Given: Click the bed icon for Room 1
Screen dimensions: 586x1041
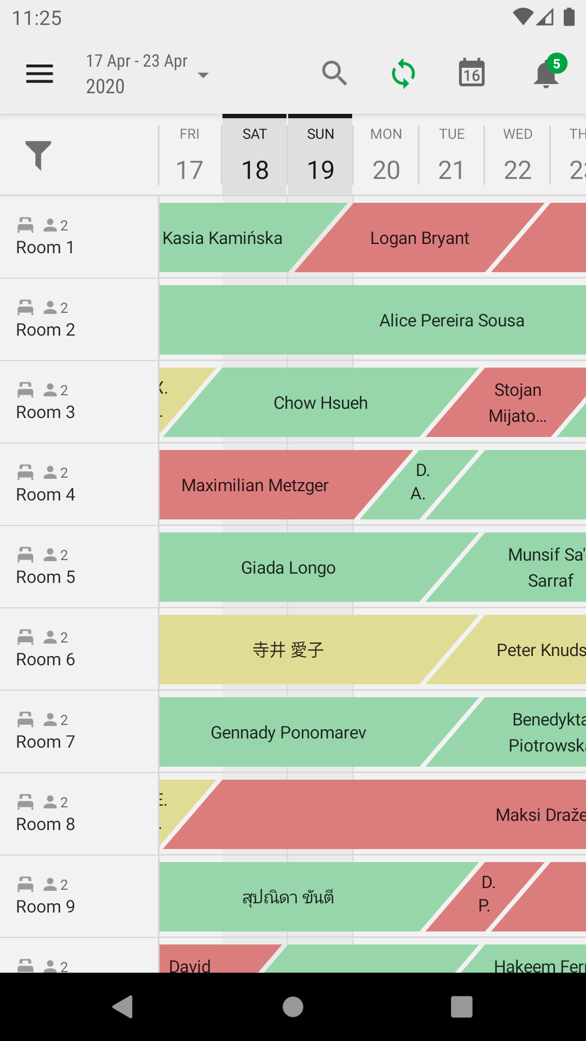Looking at the screenshot, I should (24, 225).
